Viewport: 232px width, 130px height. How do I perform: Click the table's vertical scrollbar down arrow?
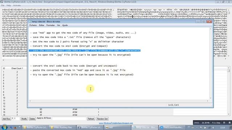(x=229, y=114)
